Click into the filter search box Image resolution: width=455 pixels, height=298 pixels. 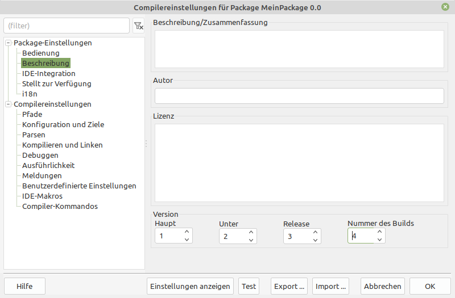click(66, 26)
